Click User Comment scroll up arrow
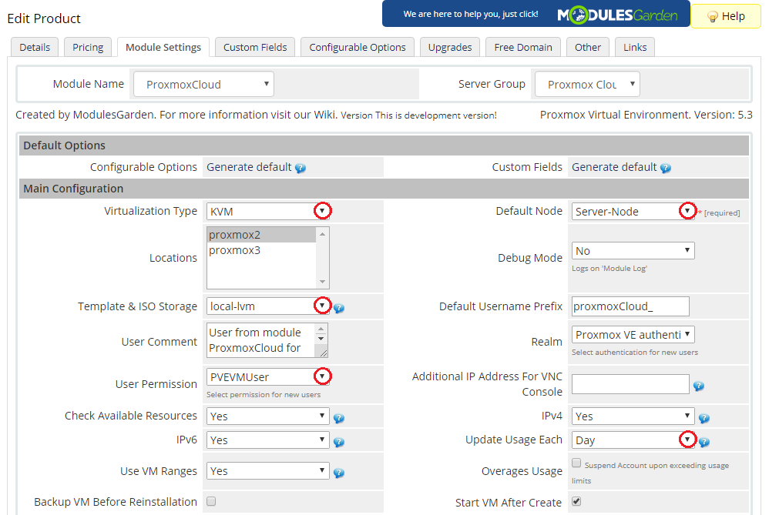 [321, 328]
